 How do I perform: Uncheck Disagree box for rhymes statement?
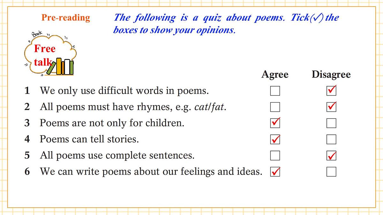331,107
